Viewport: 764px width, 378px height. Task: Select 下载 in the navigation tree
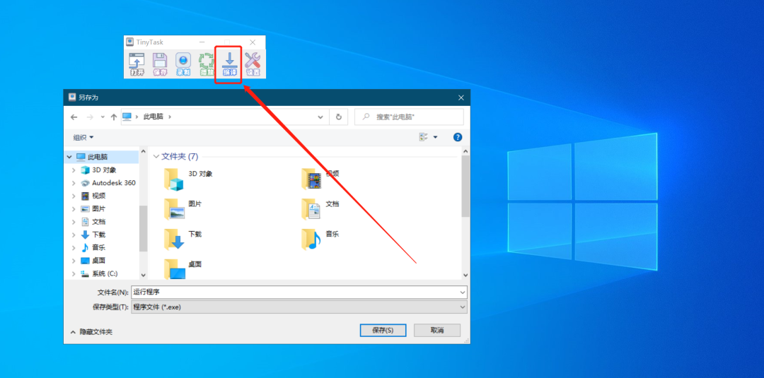click(98, 235)
